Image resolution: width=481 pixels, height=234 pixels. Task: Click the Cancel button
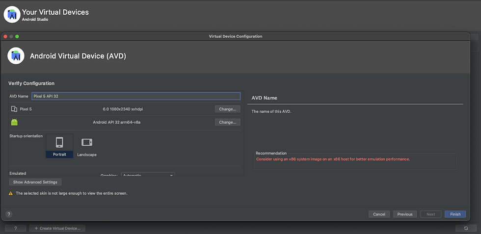click(x=379, y=214)
